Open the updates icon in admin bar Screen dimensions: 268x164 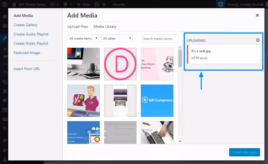point(52,4)
